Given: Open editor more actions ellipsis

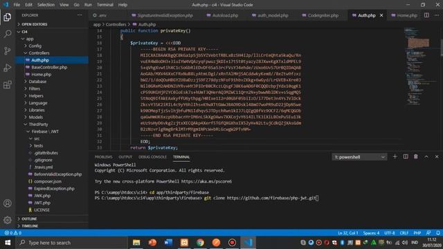Looking at the screenshot, I should [437, 15].
